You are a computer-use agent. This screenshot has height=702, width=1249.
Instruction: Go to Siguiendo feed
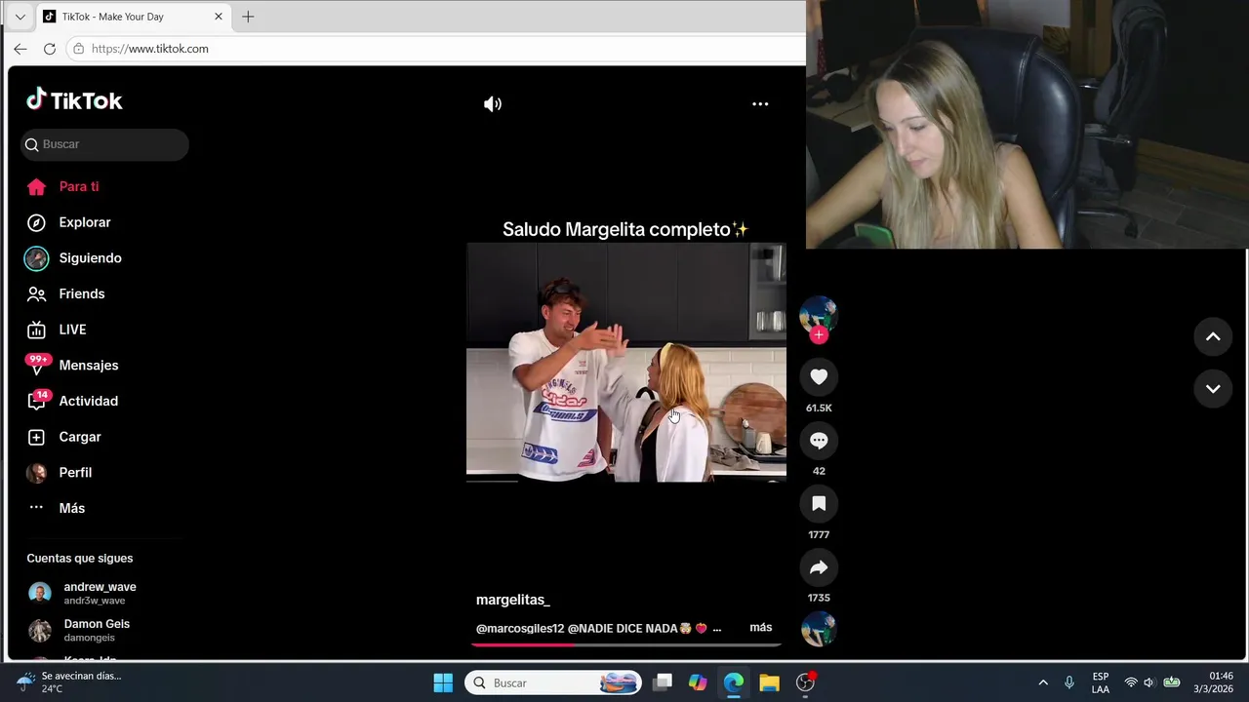coord(90,258)
